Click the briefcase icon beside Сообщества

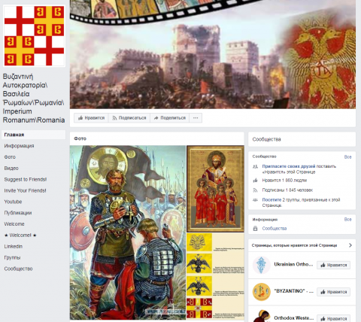(x=255, y=229)
